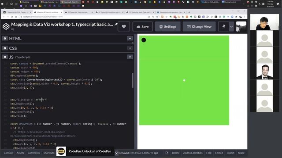This screenshot has height=158, width=282.
Task: Open Cortana circle on taskbar
Action: click(x=11, y=4)
